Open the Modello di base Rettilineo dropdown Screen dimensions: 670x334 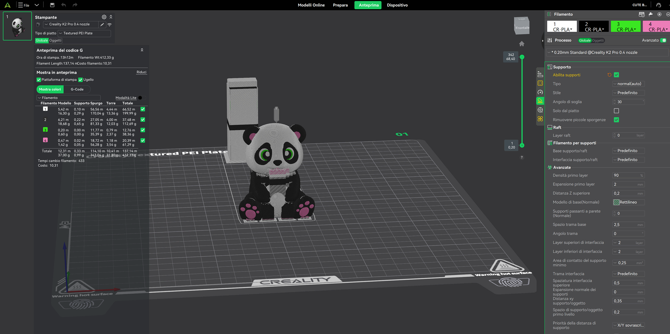[628, 202]
